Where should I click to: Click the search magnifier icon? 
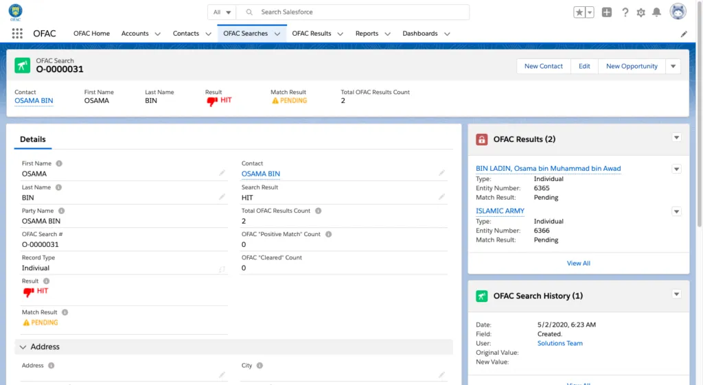pos(249,12)
